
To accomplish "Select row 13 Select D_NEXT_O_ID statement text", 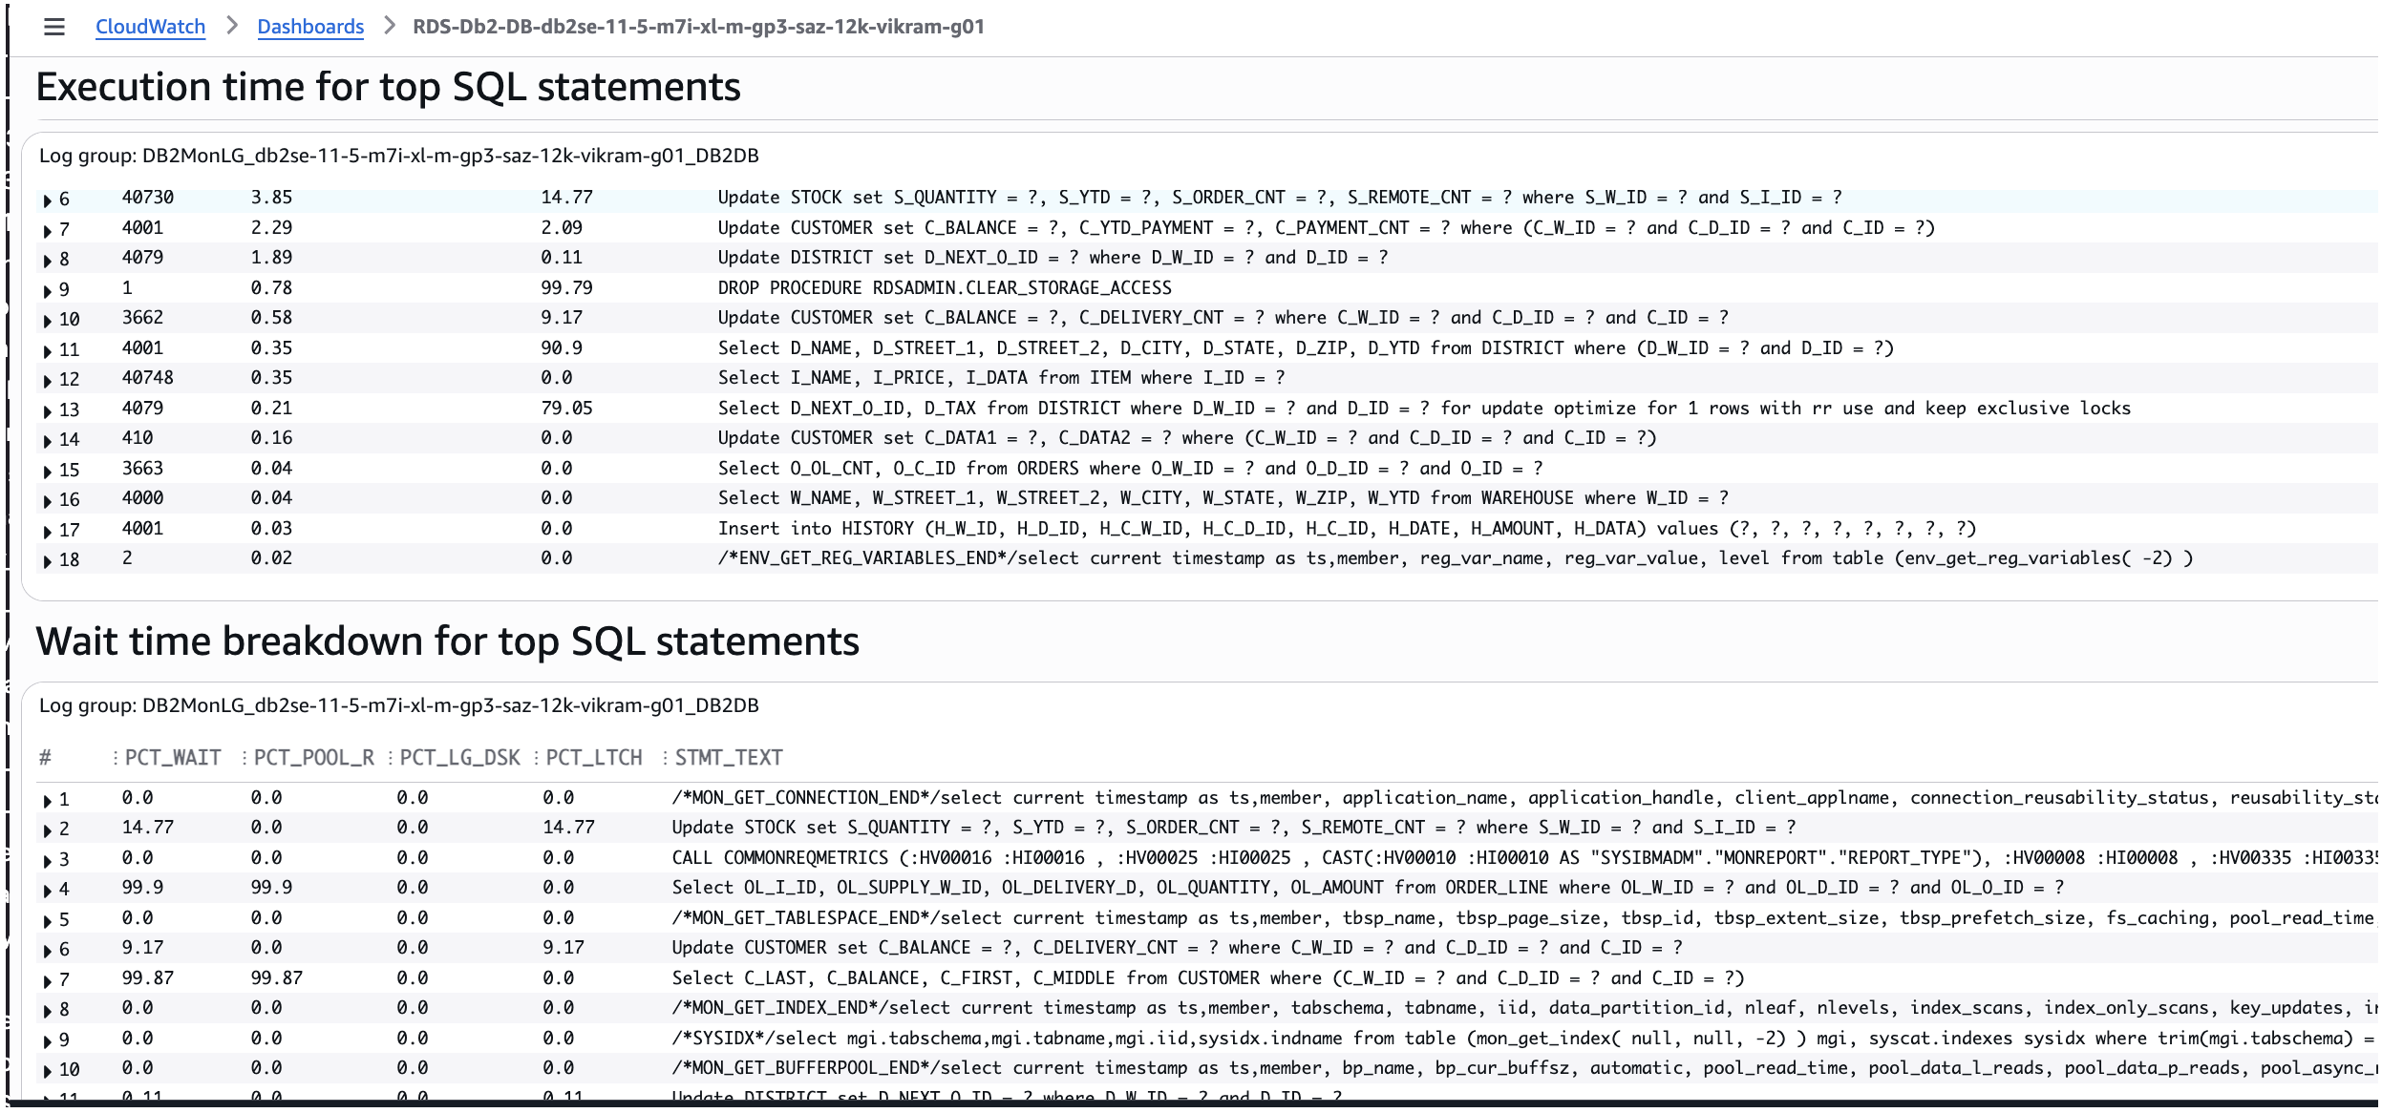I will click(1423, 409).
